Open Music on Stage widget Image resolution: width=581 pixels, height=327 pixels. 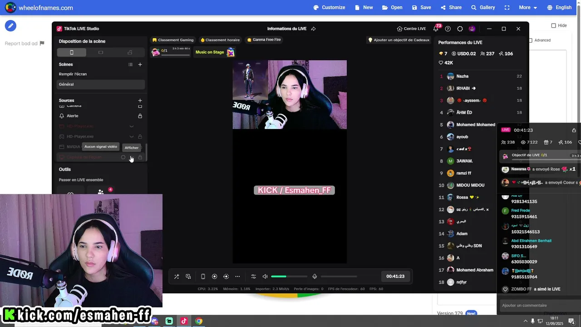(215, 52)
